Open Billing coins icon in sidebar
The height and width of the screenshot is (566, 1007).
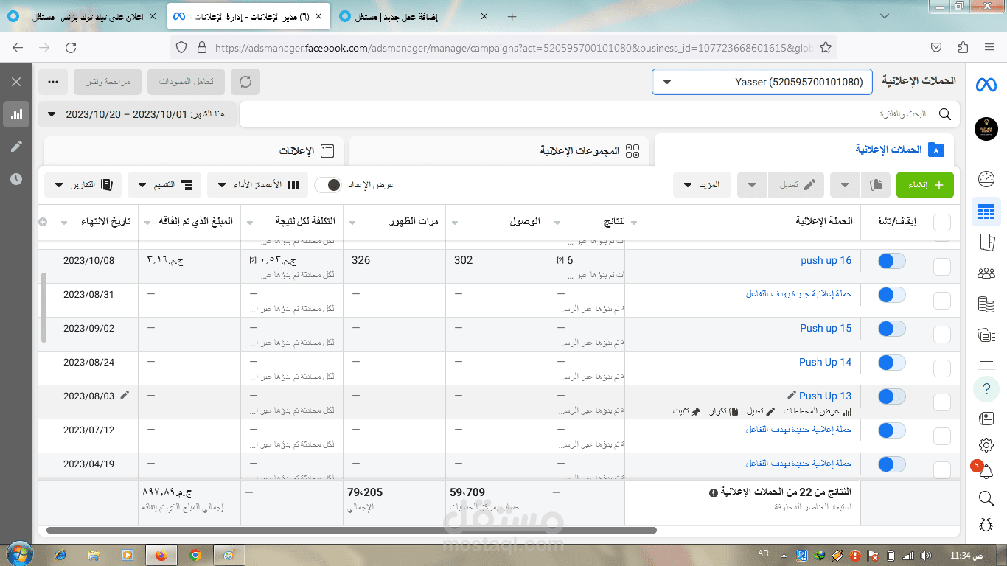coord(986,304)
